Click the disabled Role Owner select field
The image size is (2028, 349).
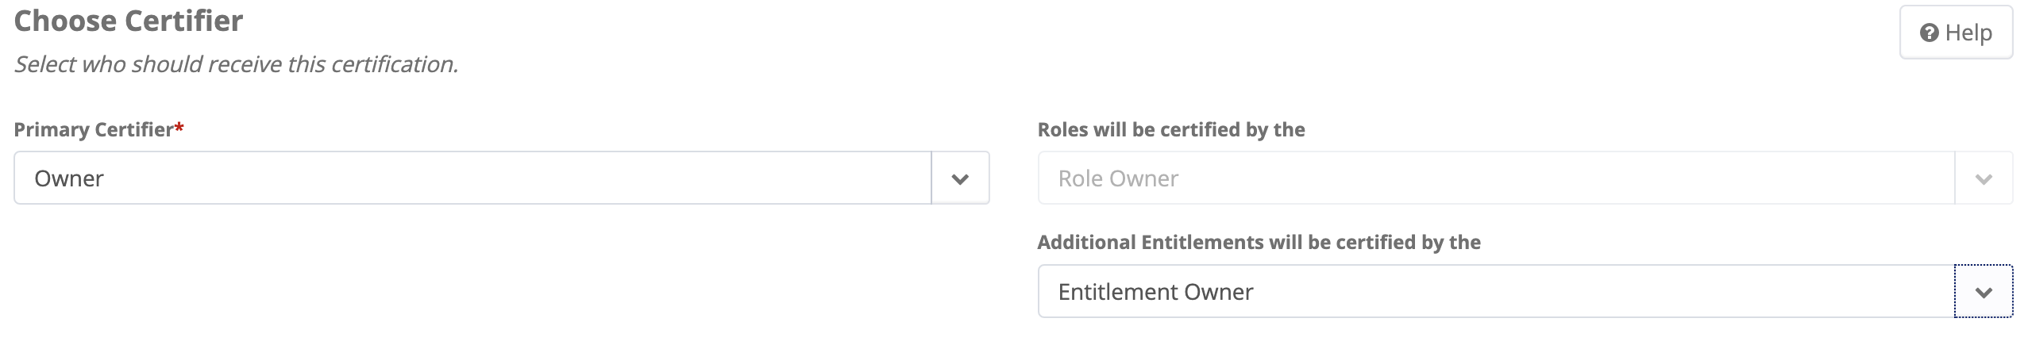tap(1494, 178)
